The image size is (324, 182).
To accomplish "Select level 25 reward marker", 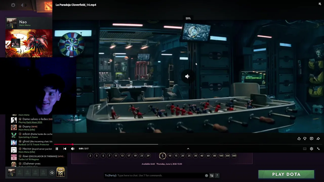I will pos(189,156).
